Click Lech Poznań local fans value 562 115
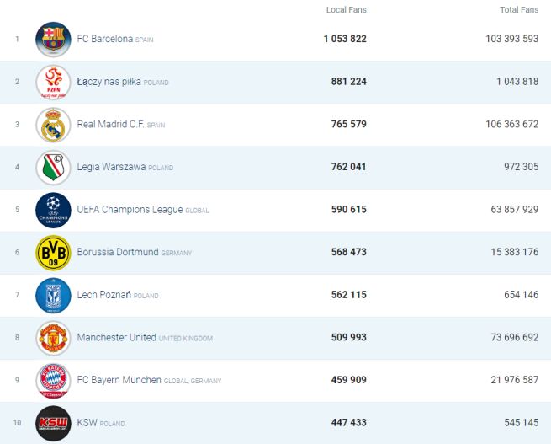Viewport: 551px width, 444px height. (x=348, y=296)
